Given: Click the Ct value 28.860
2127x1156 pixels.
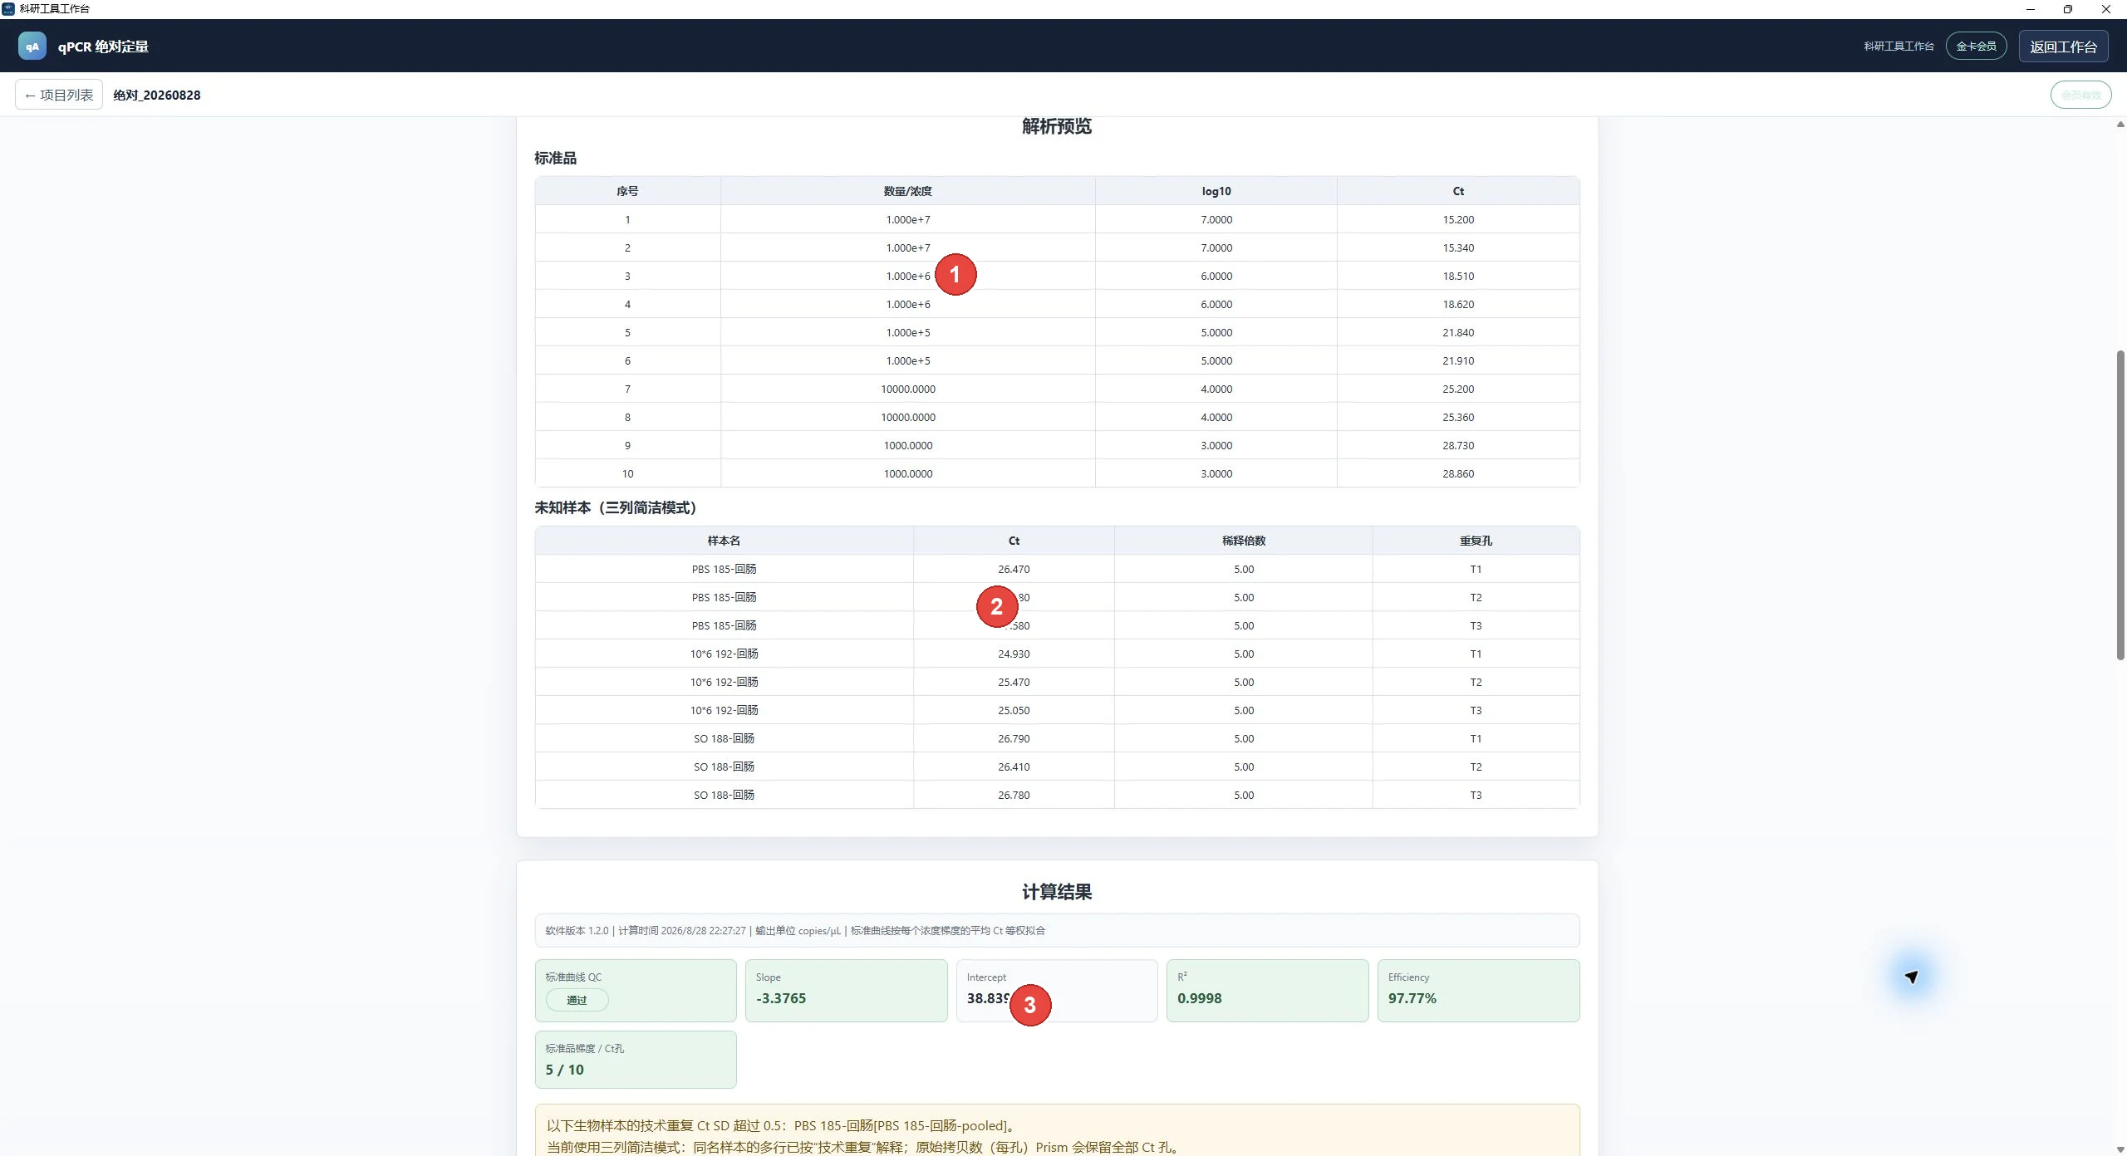Looking at the screenshot, I should click(x=1458, y=473).
